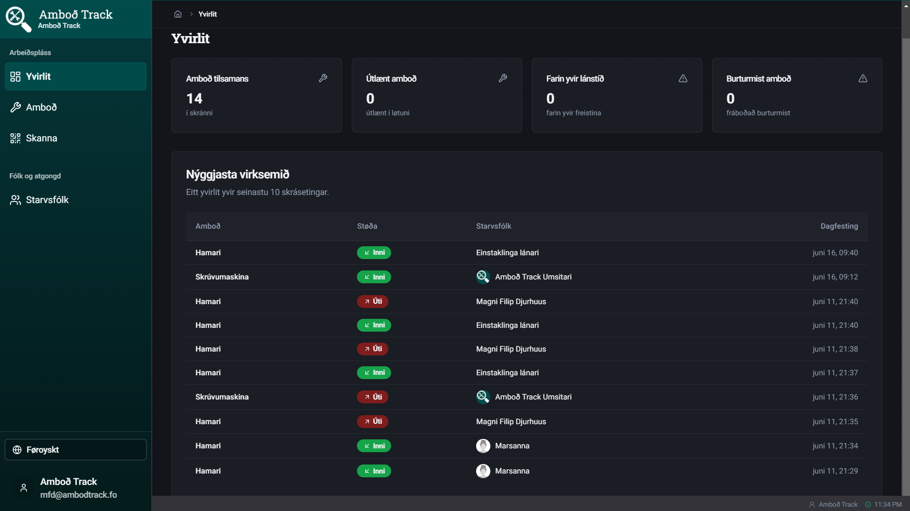Screen dimensions: 910x511
Task: Click the Nýggjasta virksemið heading
Action: tap(237, 174)
